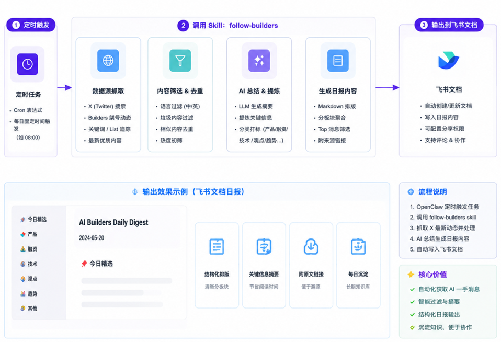Click the Builders 账号动态 bullet
The width and height of the screenshot is (501, 342).
[110, 118]
